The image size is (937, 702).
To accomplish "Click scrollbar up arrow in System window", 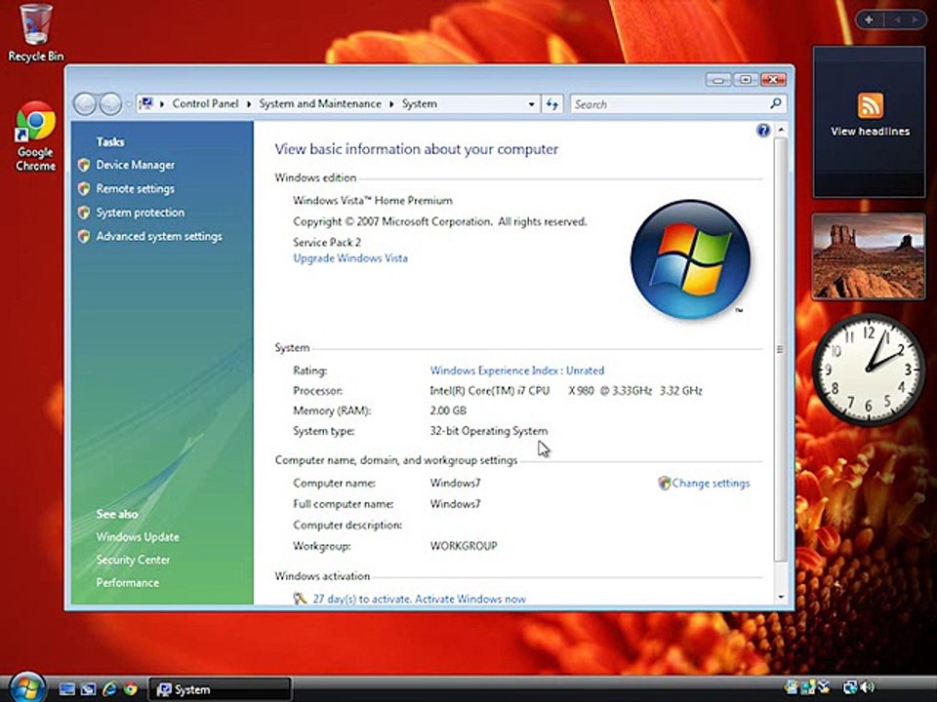I will click(781, 130).
